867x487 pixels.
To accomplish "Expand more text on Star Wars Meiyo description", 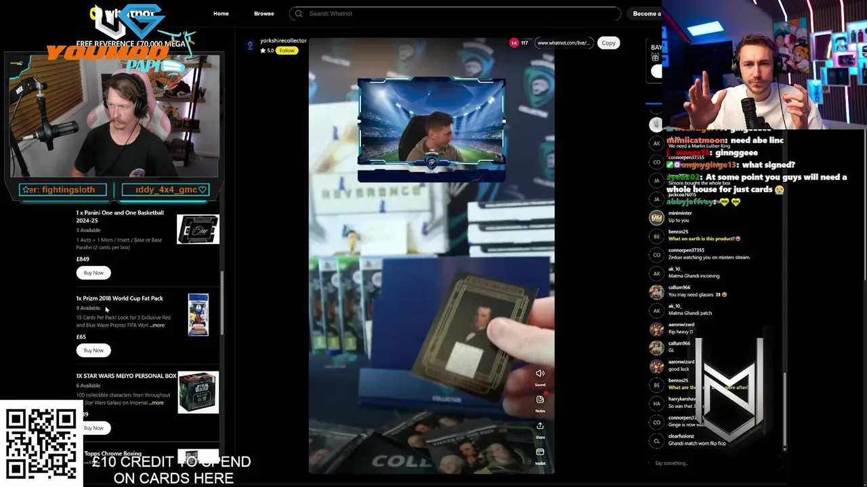I will pyautogui.click(x=156, y=403).
